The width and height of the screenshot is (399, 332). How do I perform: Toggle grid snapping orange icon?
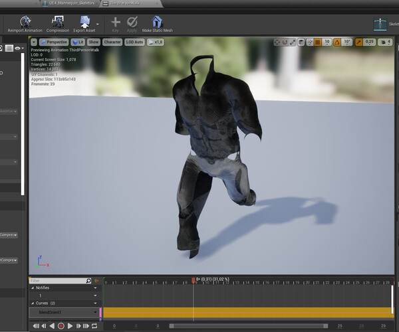point(318,42)
